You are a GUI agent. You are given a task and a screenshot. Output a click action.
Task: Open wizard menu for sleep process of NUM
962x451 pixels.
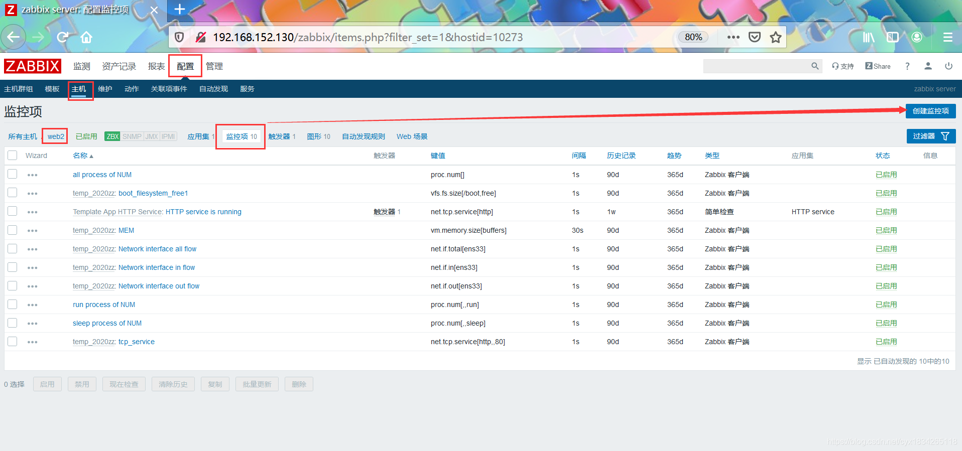(33, 324)
